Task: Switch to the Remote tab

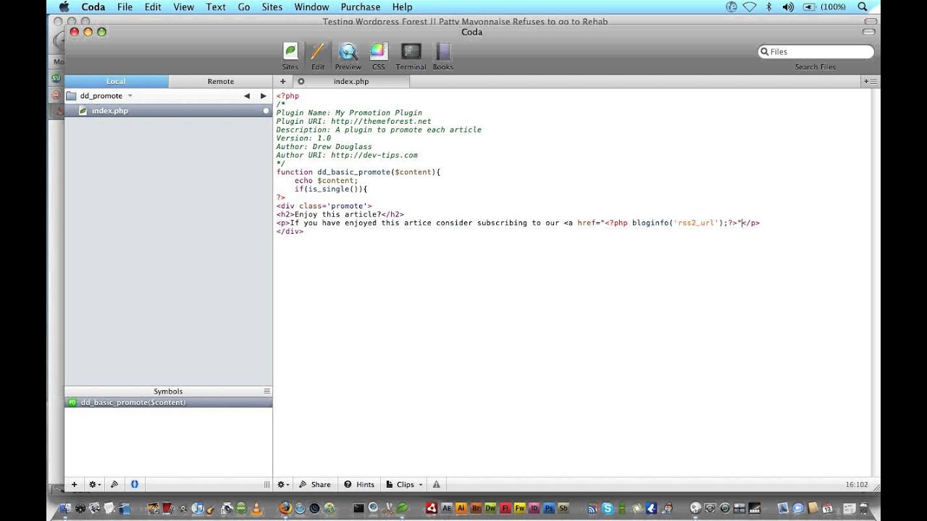Action: (221, 81)
